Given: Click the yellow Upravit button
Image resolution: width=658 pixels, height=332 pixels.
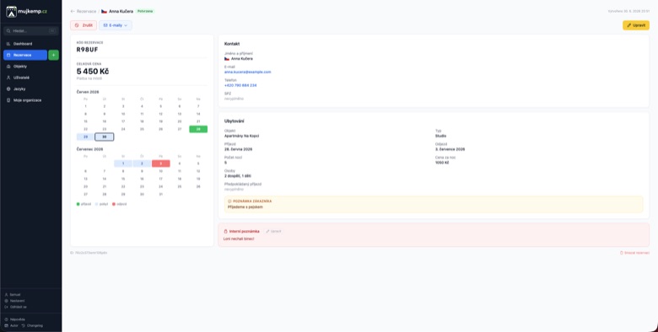Looking at the screenshot, I should coord(636,25).
